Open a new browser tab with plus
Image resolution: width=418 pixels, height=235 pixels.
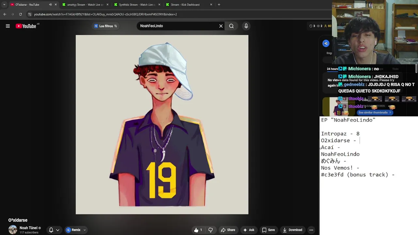point(219,5)
